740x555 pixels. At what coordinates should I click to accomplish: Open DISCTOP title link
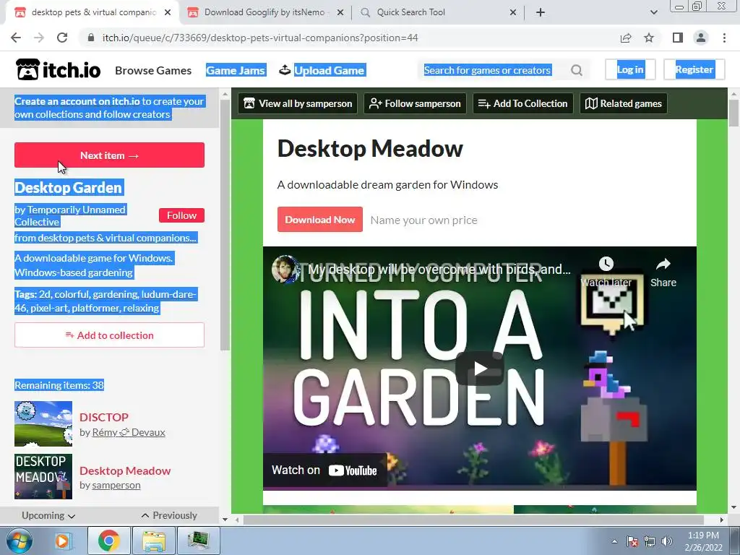point(104,417)
